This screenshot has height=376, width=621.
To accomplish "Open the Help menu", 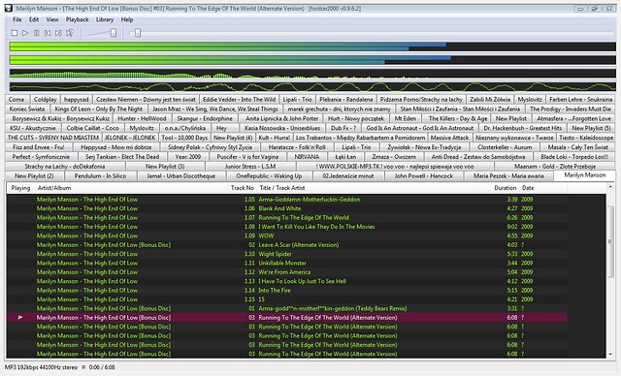I will 127,19.
